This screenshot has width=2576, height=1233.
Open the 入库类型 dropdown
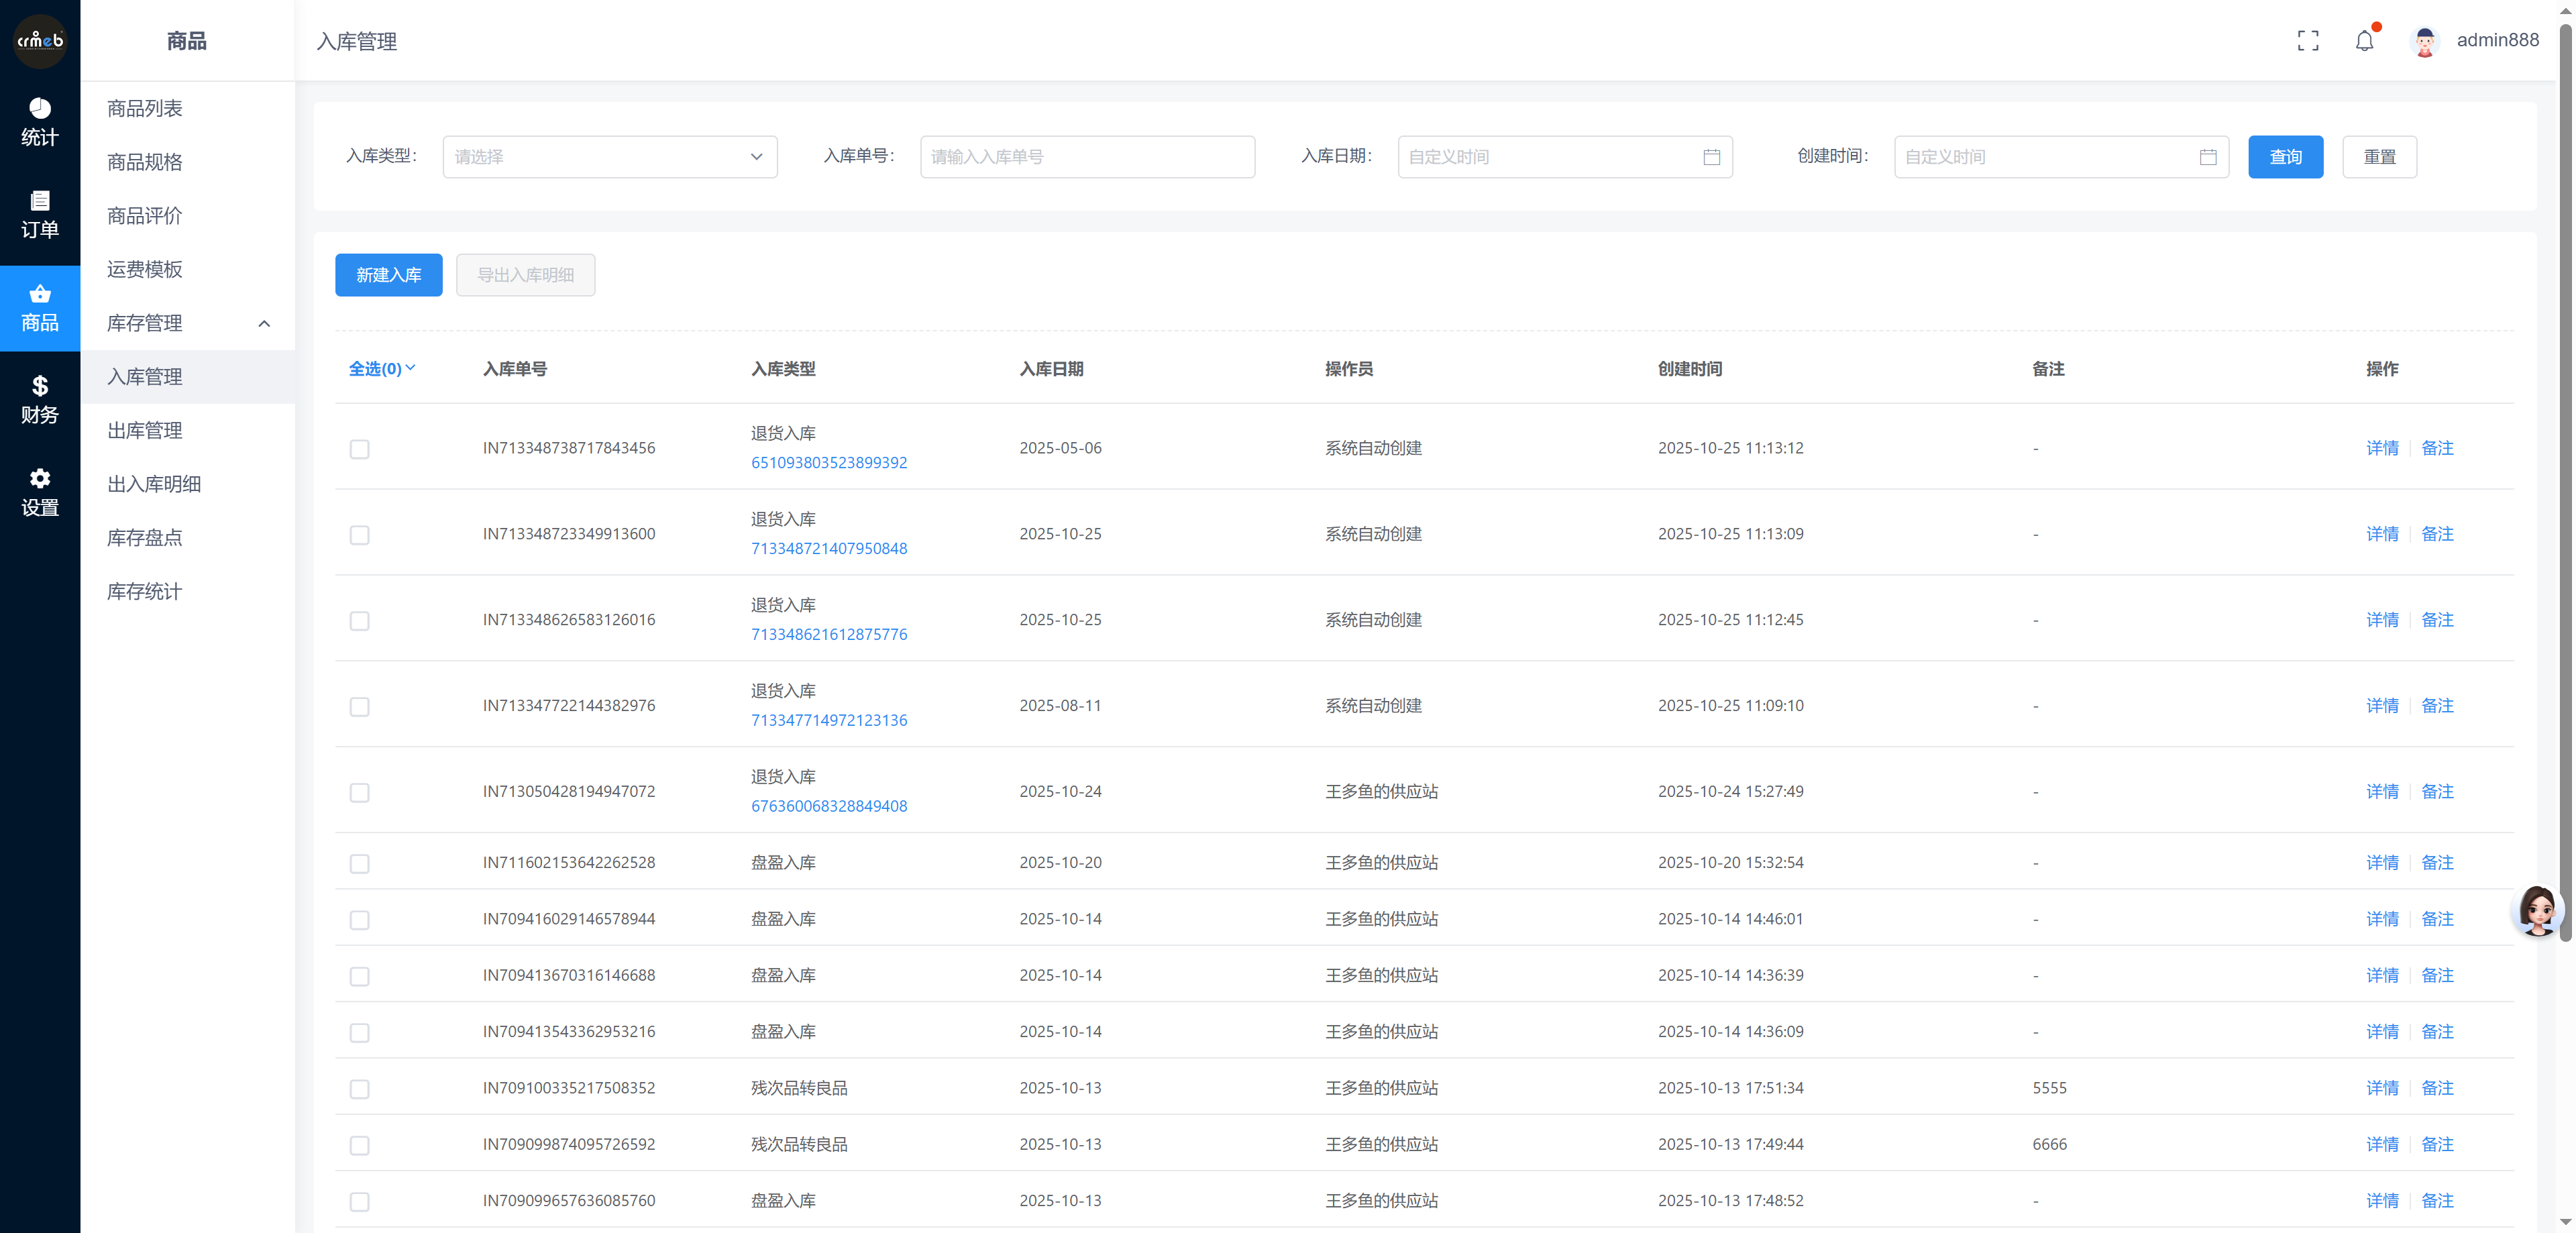[609, 157]
